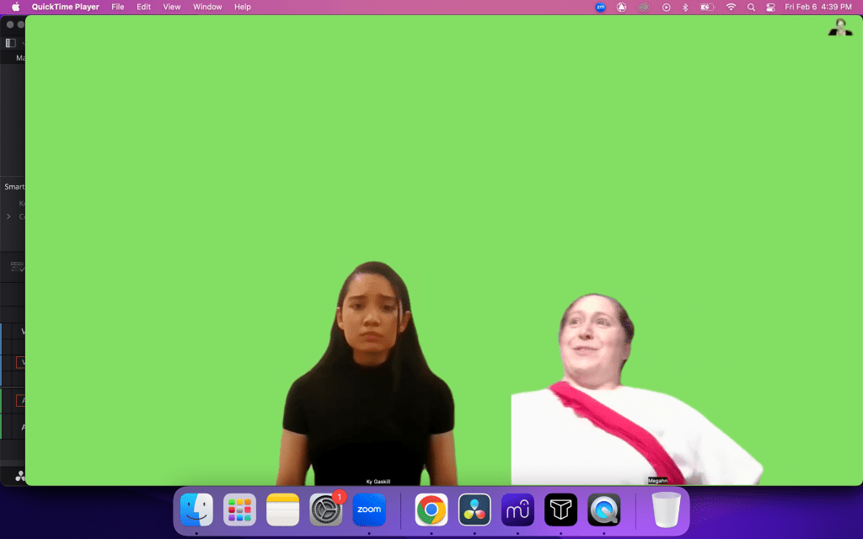The height and width of the screenshot is (539, 863).
Task: Open Launchpad from the dock
Action: (x=240, y=510)
